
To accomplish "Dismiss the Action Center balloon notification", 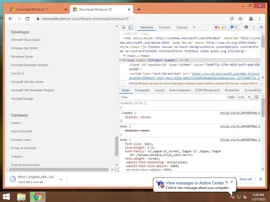I will (232, 182).
